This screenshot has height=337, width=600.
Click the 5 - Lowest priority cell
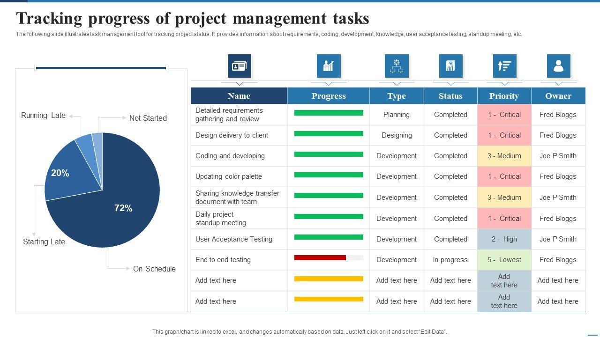pyautogui.click(x=504, y=260)
